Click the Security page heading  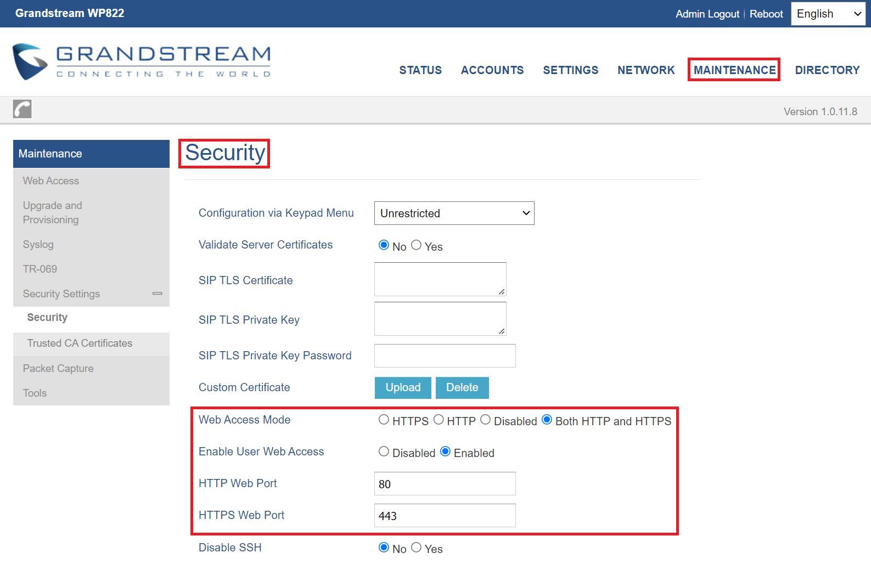click(225, 153)
